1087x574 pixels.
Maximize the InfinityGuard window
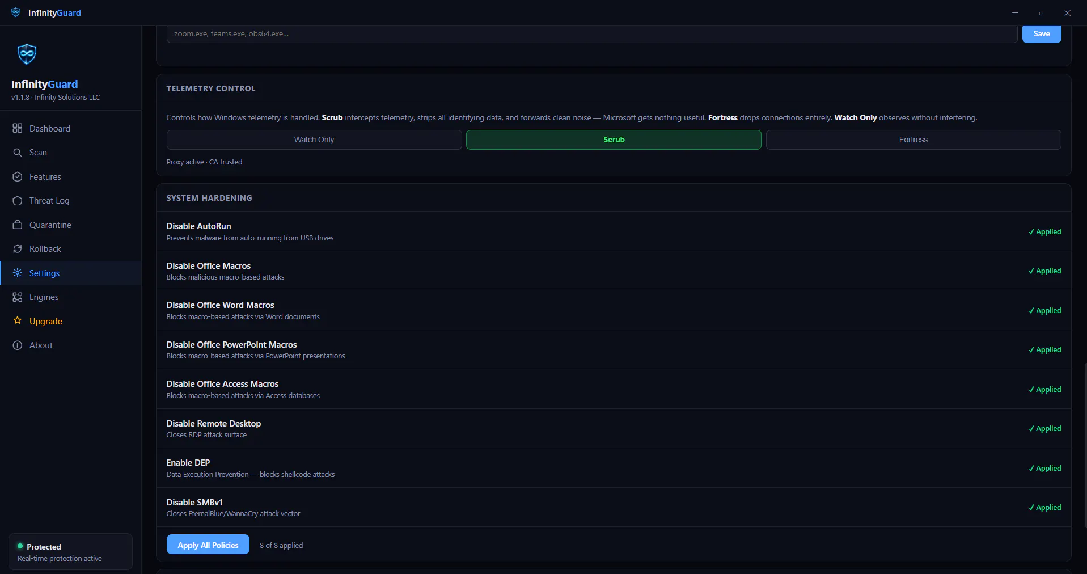(x=1041, y=12)
